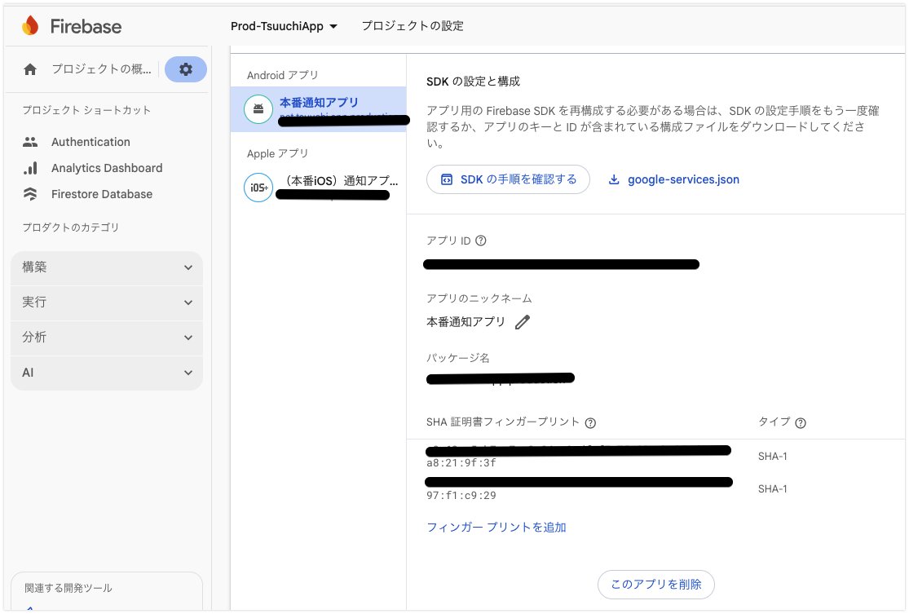
Task: Open Analytics Dashboard shortcut
Action: point(107,168)
